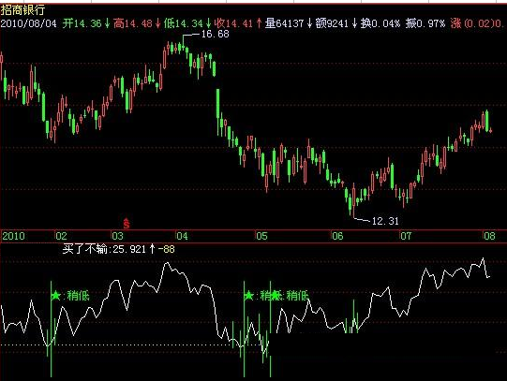507x381 pixels.
Task: Click the turnover rate 换0.04%
Action: 380,23
